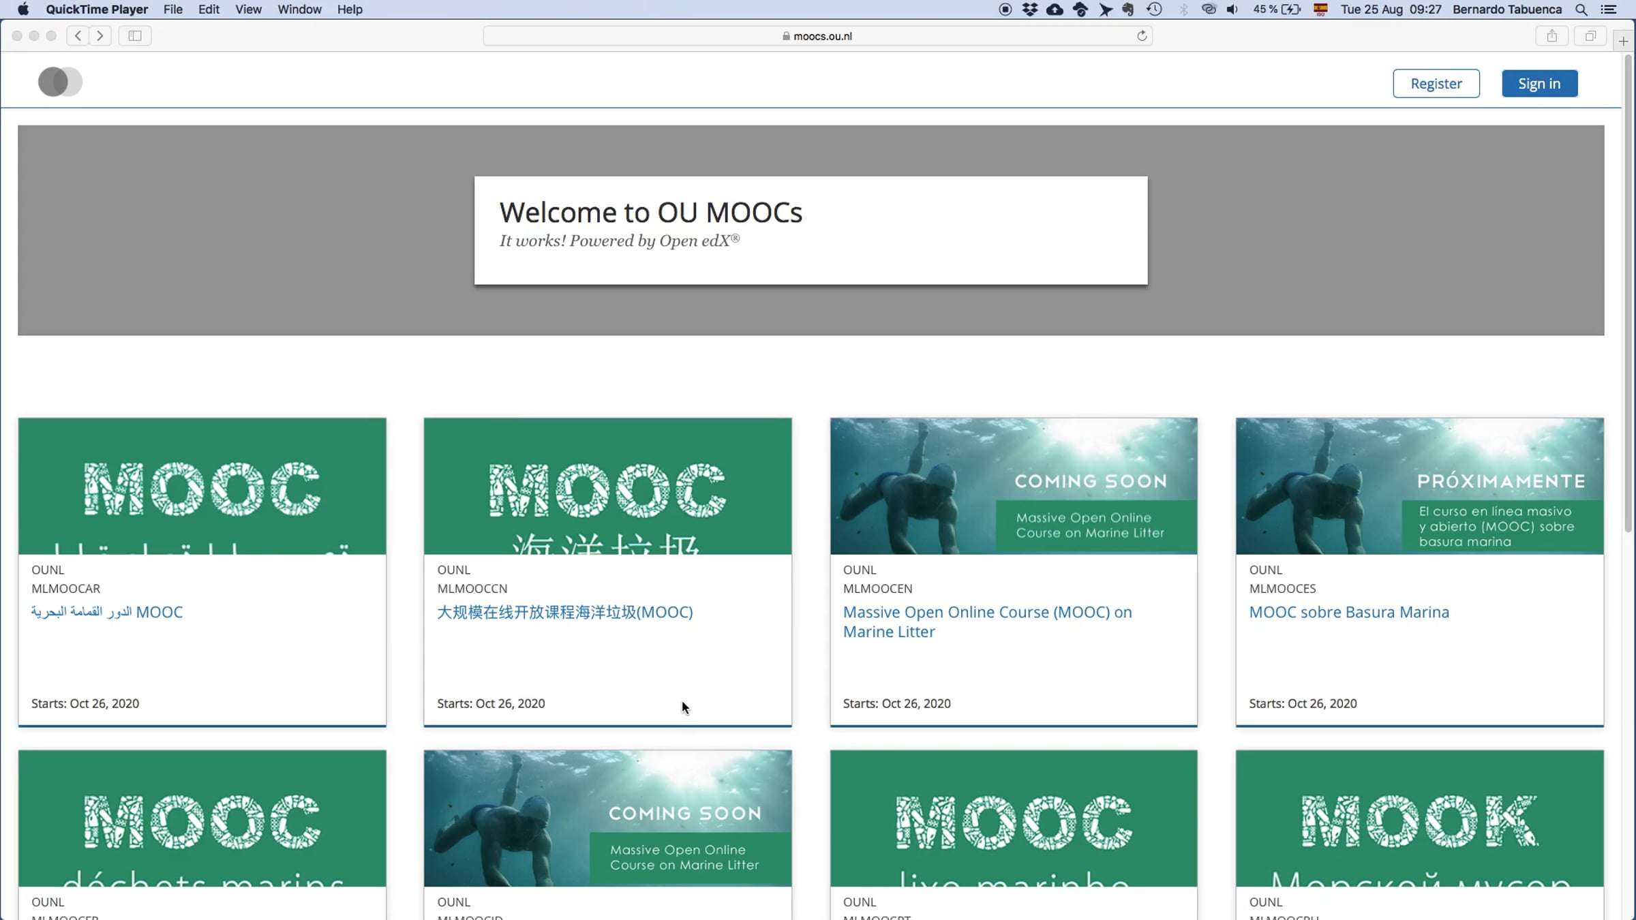Open the Chinese 大规模在线开放课程海洋垃圾 course link

[565, 612]
